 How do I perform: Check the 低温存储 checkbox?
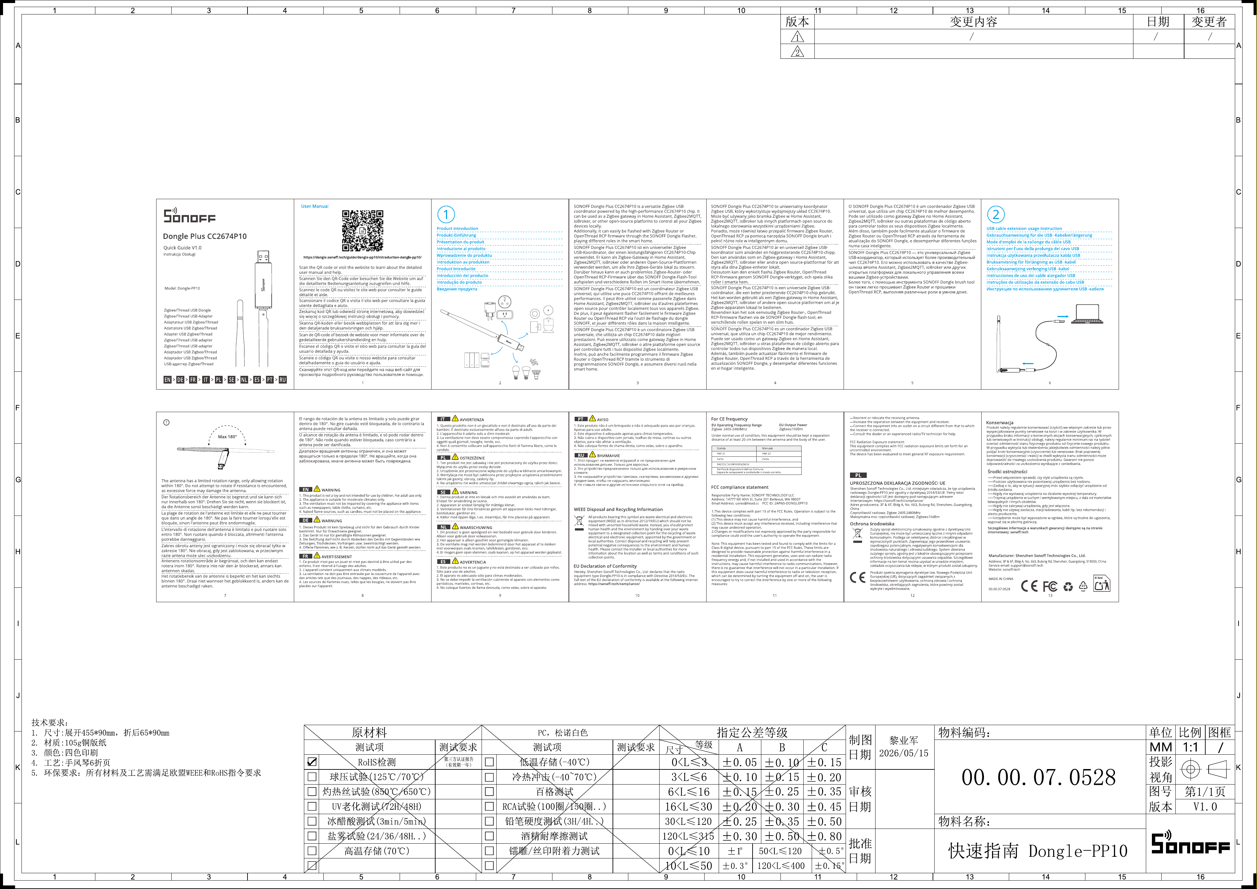[x=489, y=761]
